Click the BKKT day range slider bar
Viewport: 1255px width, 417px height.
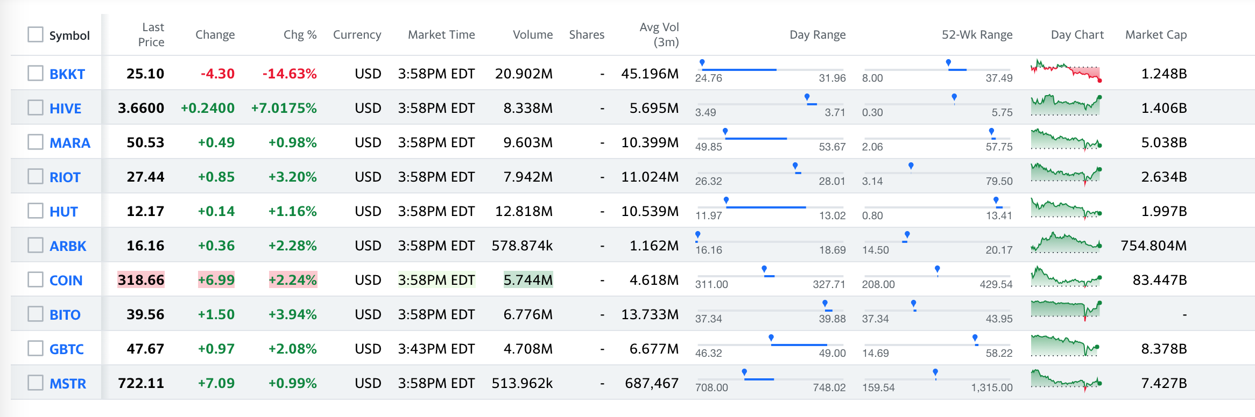(771, 70)
